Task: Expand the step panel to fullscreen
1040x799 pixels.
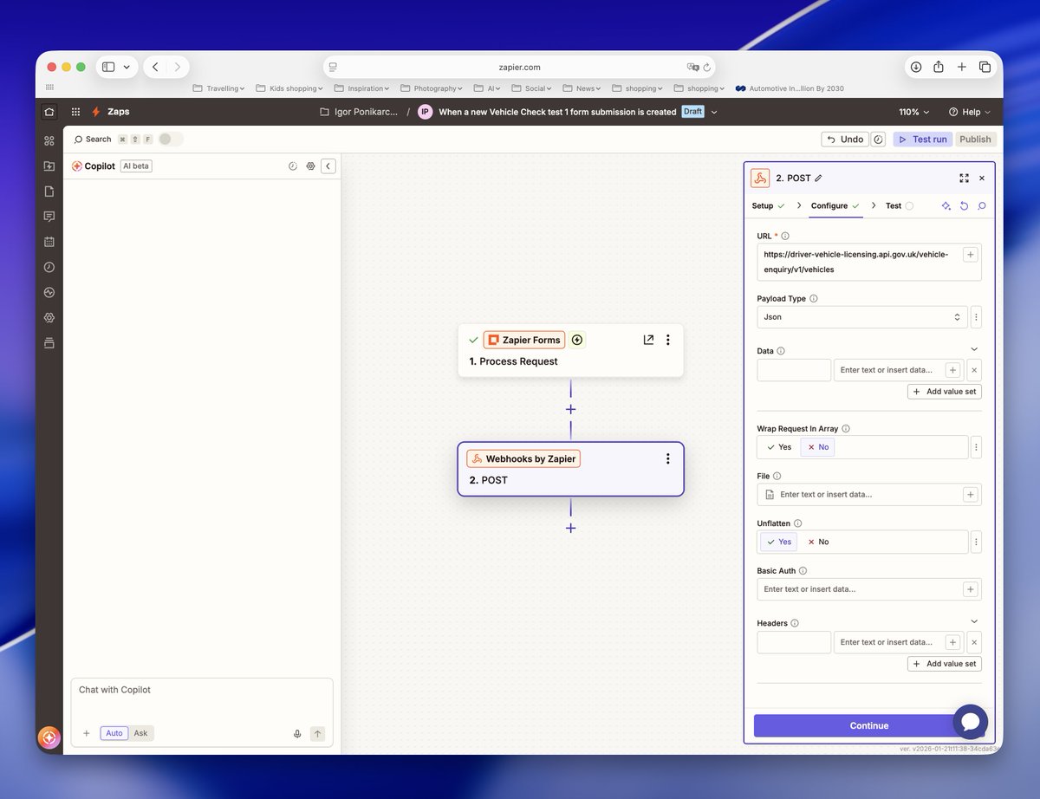Action: (x=964, y=178)
